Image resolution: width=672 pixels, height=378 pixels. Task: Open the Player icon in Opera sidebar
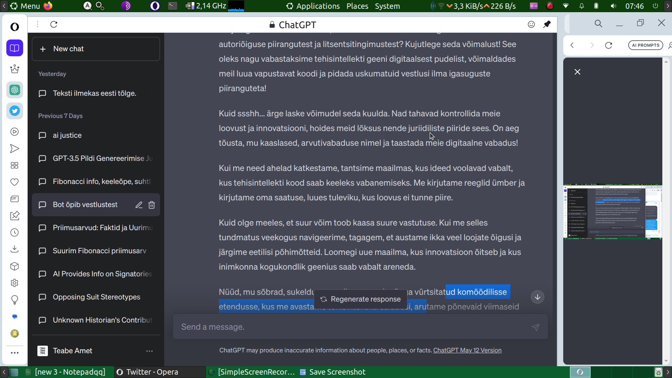coord(15,132)
